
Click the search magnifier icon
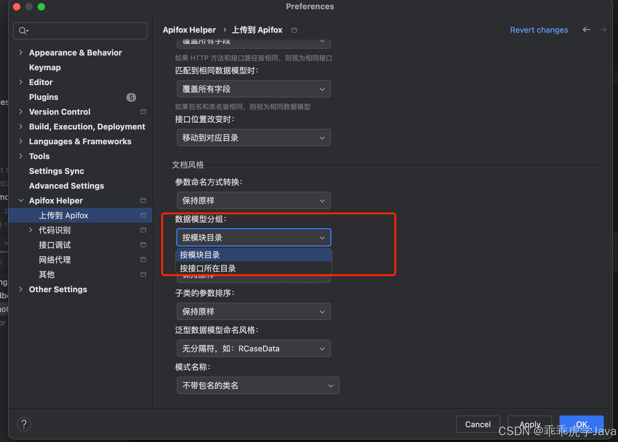coord(23,31)
